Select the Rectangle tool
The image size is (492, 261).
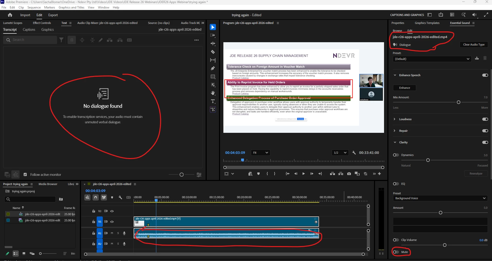point(213,77)
